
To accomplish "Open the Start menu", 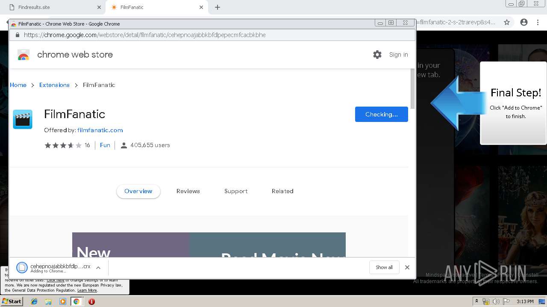I will pyautogui.click(x=12, y=301).
